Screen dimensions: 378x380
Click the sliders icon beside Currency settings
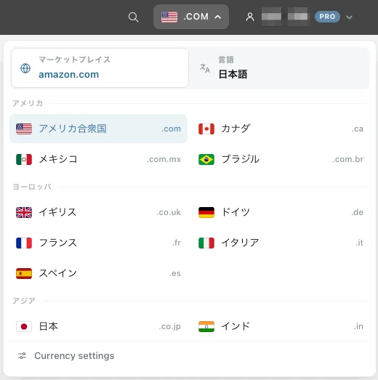pyautogui.click(x=22, y=356)
